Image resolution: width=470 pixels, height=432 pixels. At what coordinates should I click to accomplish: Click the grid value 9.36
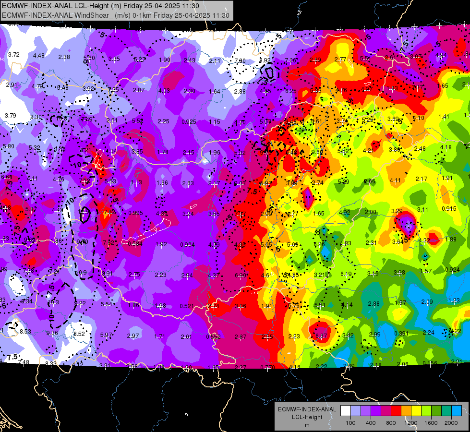pyautogui.click(x=52, y=333)
